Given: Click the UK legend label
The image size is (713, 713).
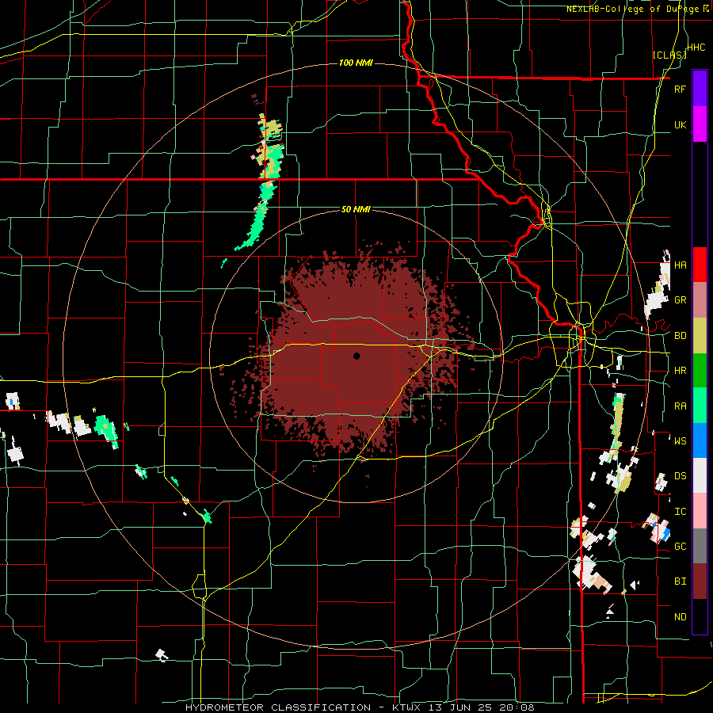Looking at the screenshot, I should [680, 125].
